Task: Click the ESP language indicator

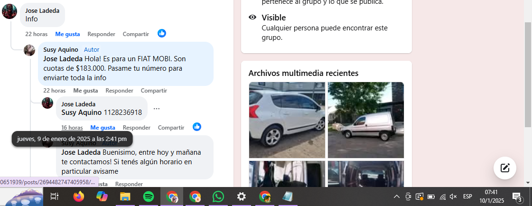Action: pos(467,197)
